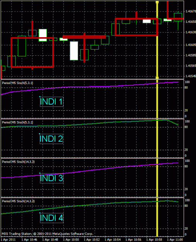Click price level 1.41605 on axis
The height and width of the screenshot is (242, 196).
[191, 45]
